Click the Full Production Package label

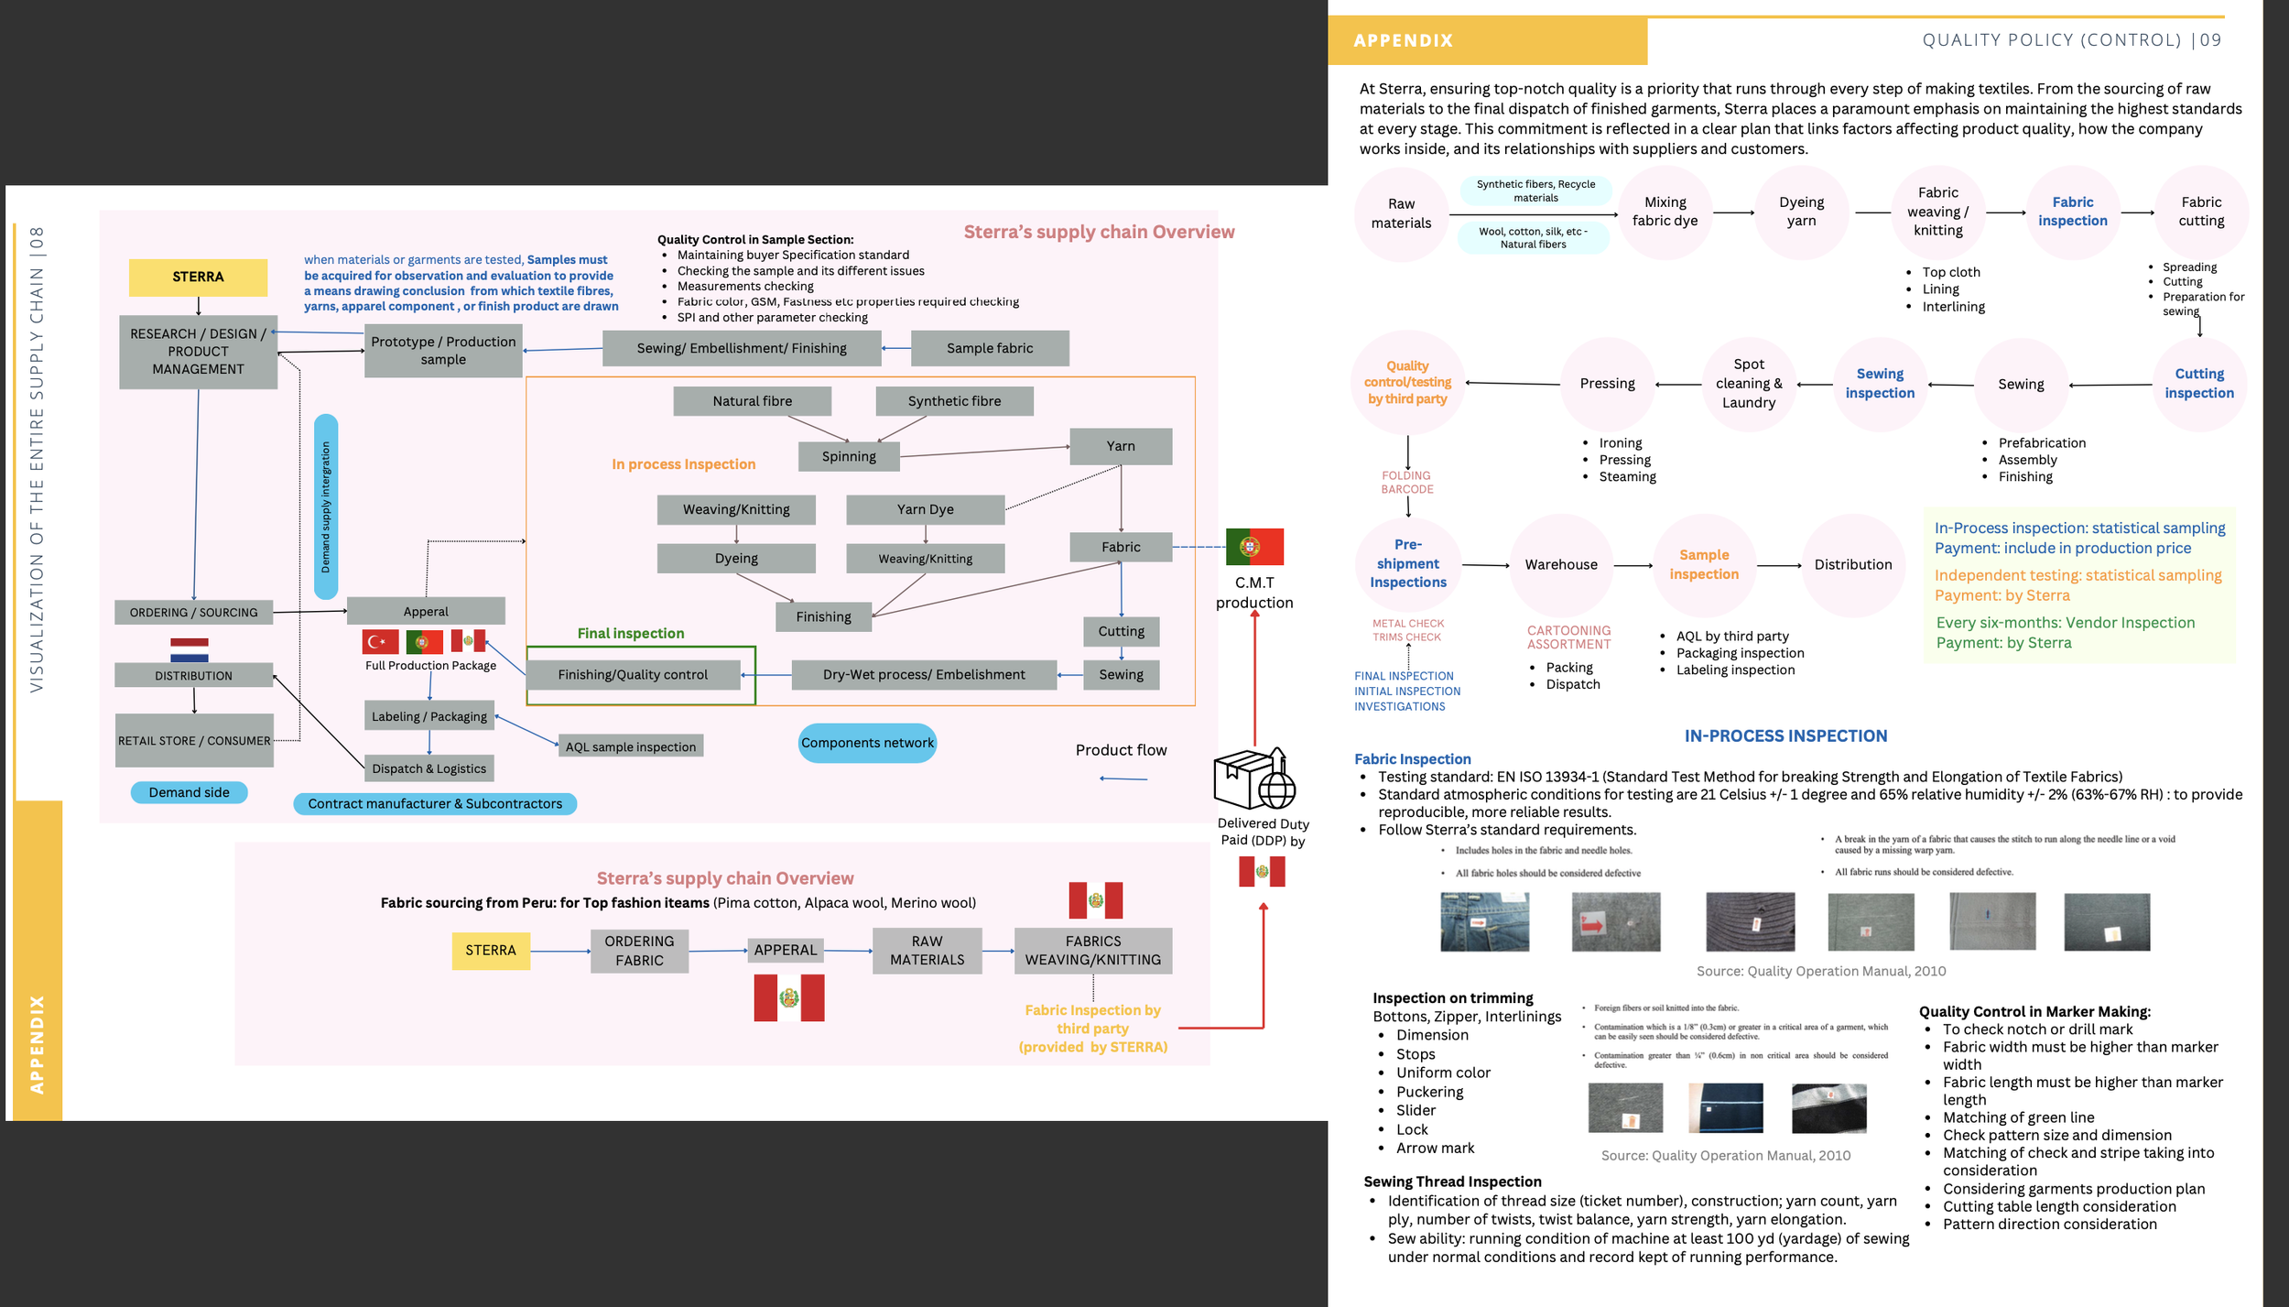coord(430,666)
